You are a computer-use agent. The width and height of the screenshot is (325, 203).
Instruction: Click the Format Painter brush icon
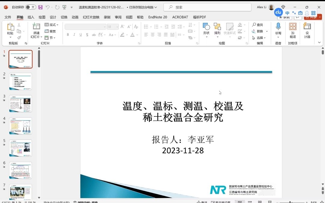tap(19, 38)
